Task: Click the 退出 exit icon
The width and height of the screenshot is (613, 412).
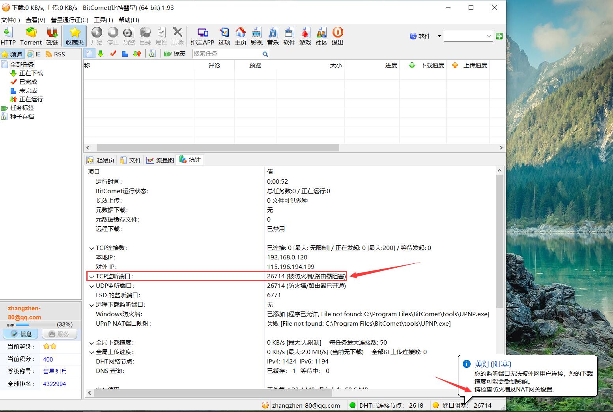Action: (338, 36)
